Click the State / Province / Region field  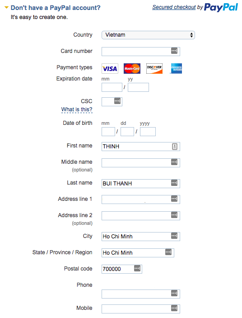[138, 253]
